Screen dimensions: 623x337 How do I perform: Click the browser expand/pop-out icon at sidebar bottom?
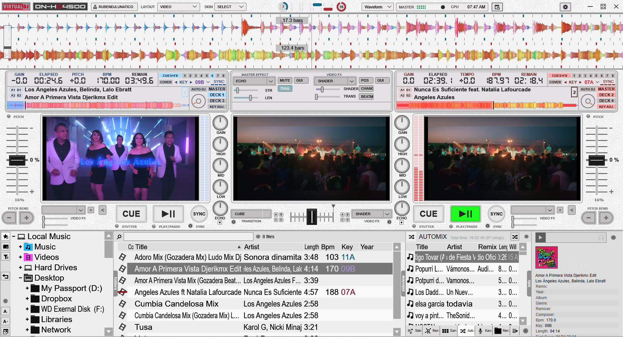point(6,331)
